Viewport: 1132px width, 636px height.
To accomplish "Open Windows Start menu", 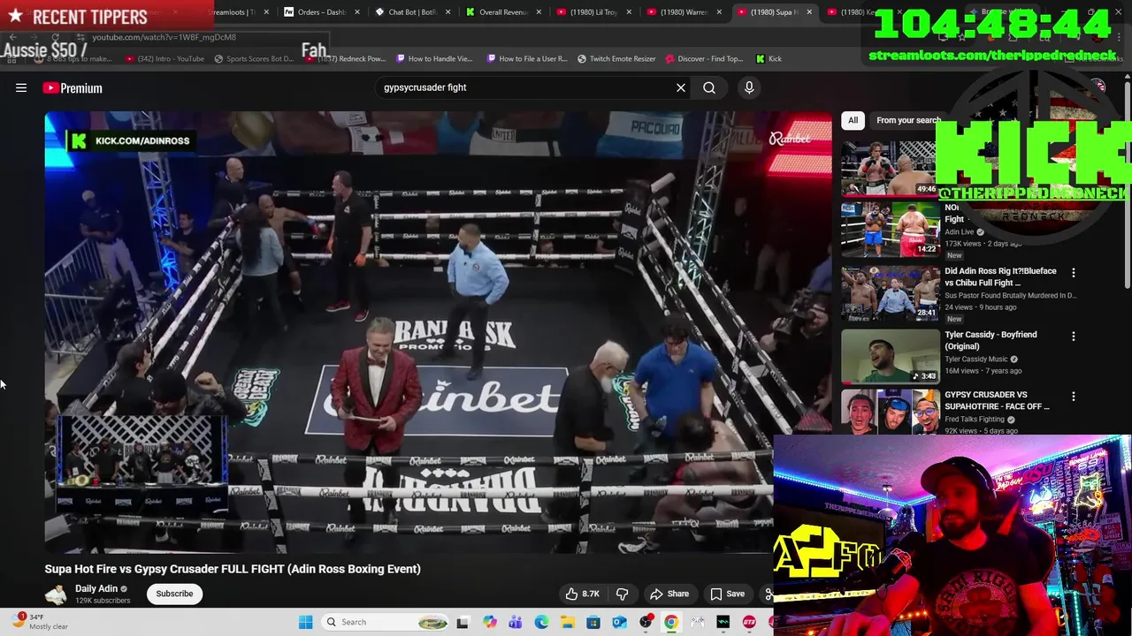I will click(x=305, y=622).
